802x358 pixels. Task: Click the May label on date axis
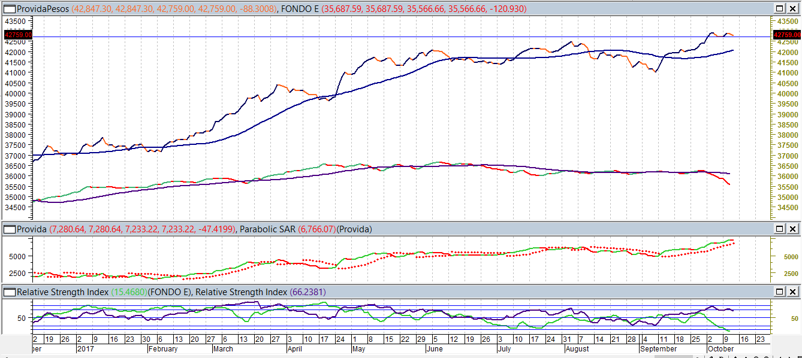coord(358,348)
